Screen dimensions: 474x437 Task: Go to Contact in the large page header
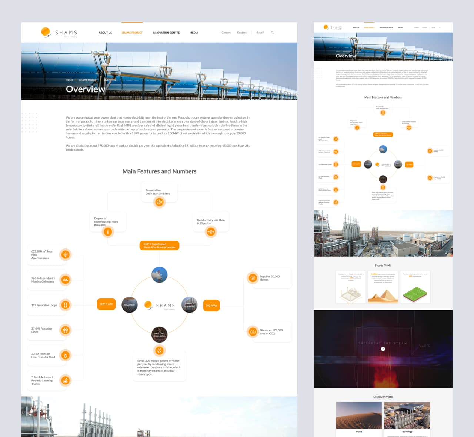coord(242,33)
